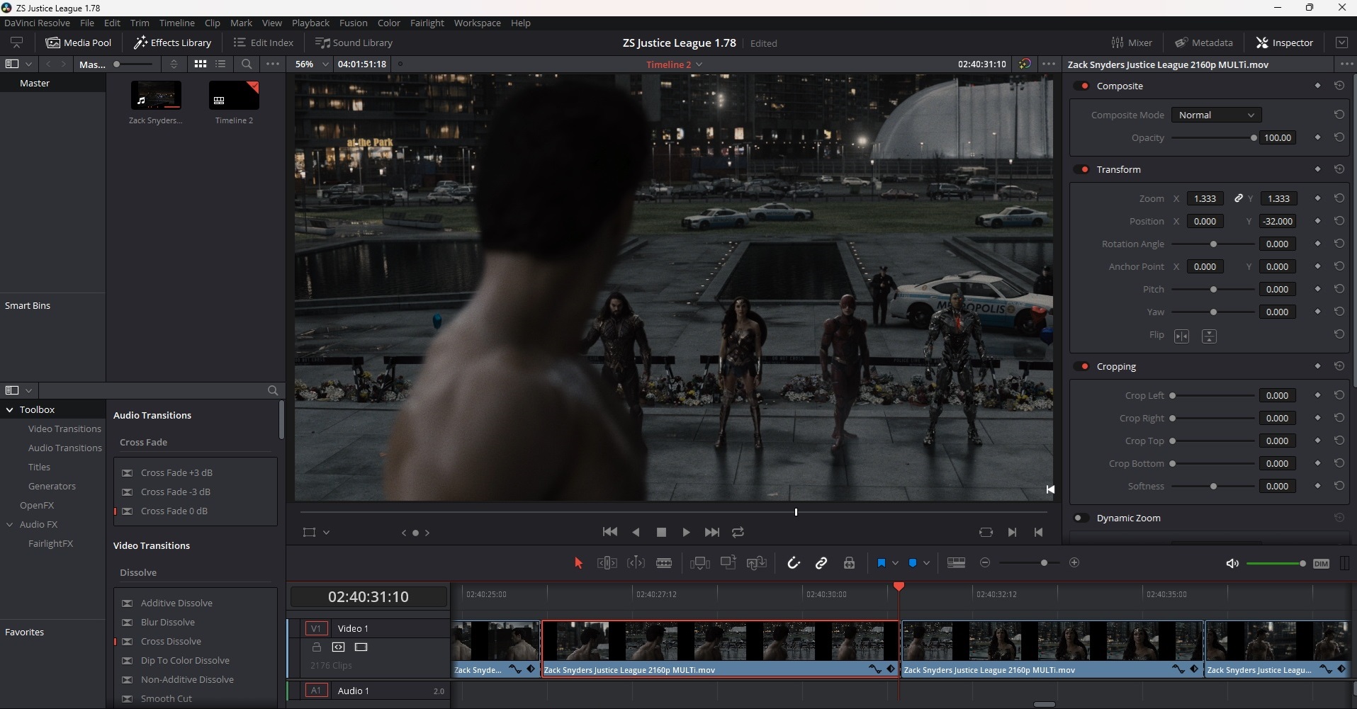Toggle Position Lock padlock icon
The height and width of the screenshot is (709, 1357).
click(x=849, y=563)
